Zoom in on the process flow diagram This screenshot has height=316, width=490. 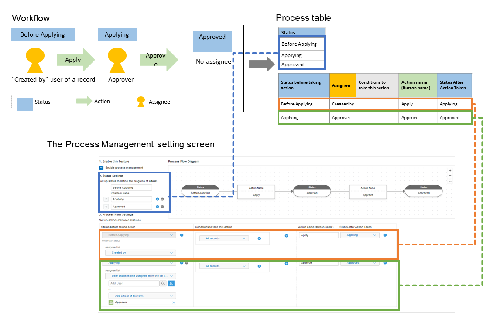[x=450, y=170]
